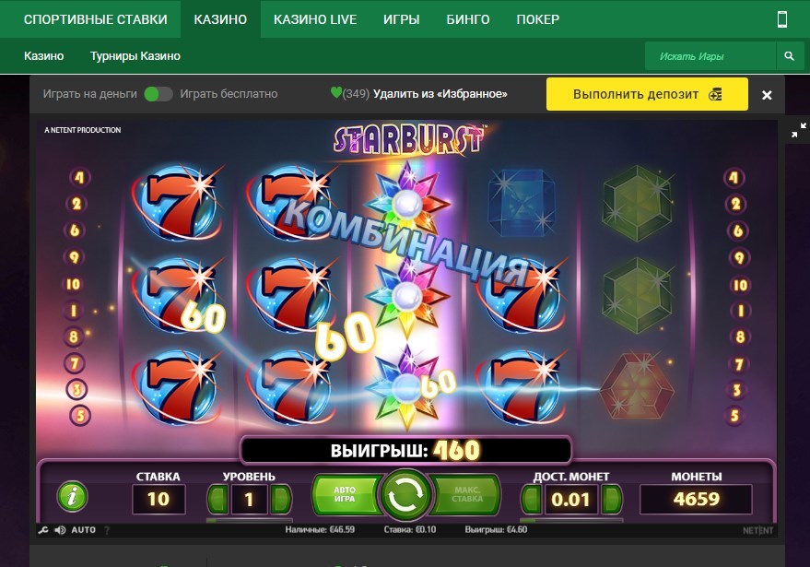Switch to the Казино Live tab
The height and width of the screenshot is (567, 810).
click(315, 19)
